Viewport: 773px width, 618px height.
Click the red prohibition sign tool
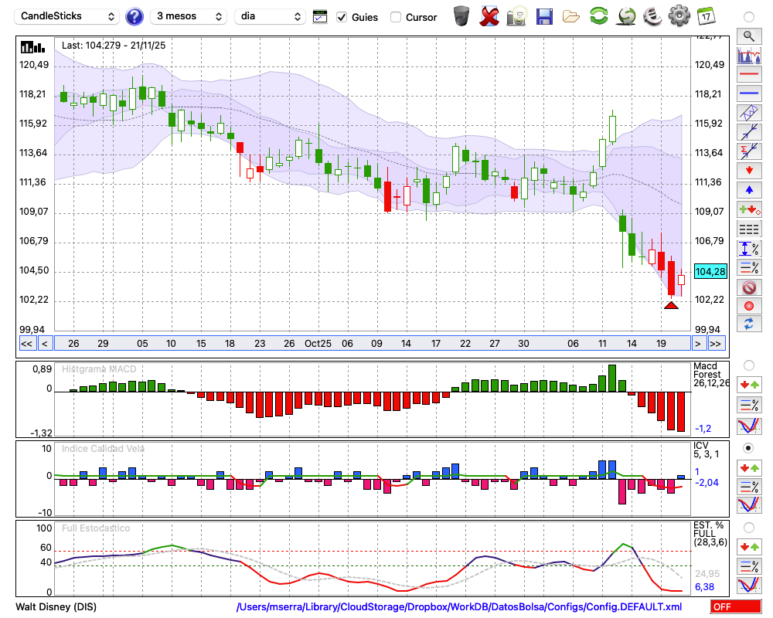tap(749, 287)
